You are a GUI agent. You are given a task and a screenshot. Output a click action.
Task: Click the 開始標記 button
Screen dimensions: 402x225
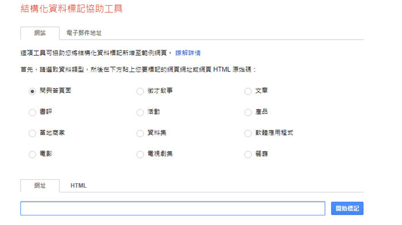pyautogui.click(x=347, y=208)
